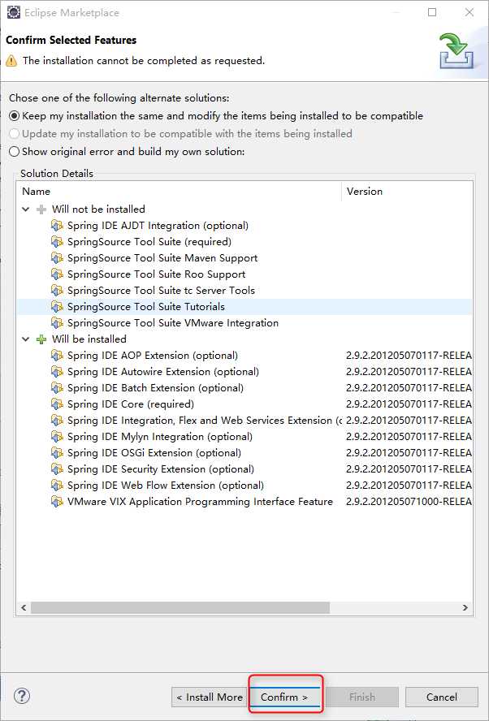This screenshot has width=489, height=721.
Task: Click the Spring IDE Mylyn Integration icon
Action: click(57, 436)
